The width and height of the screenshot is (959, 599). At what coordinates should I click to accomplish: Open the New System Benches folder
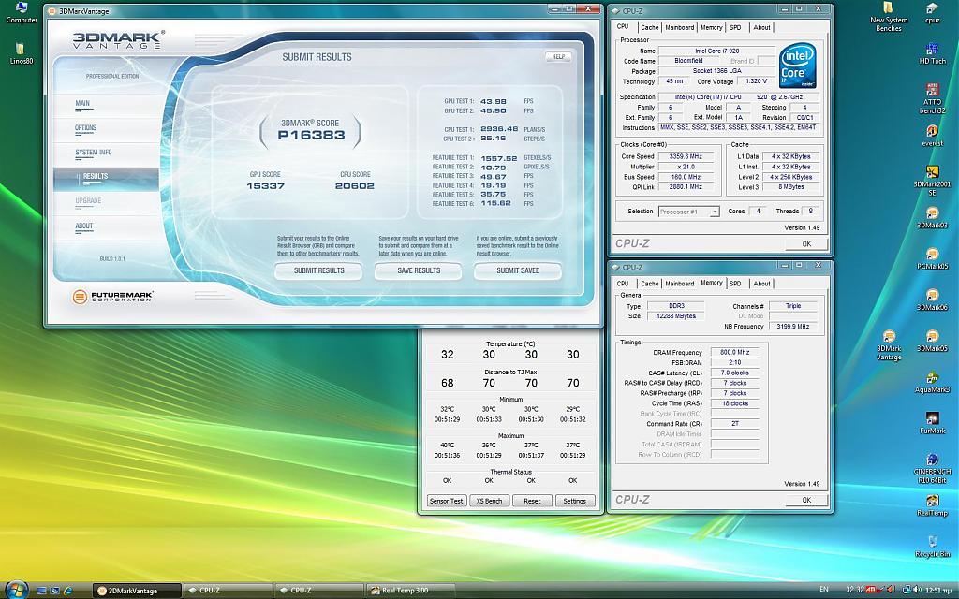(888, 16)
